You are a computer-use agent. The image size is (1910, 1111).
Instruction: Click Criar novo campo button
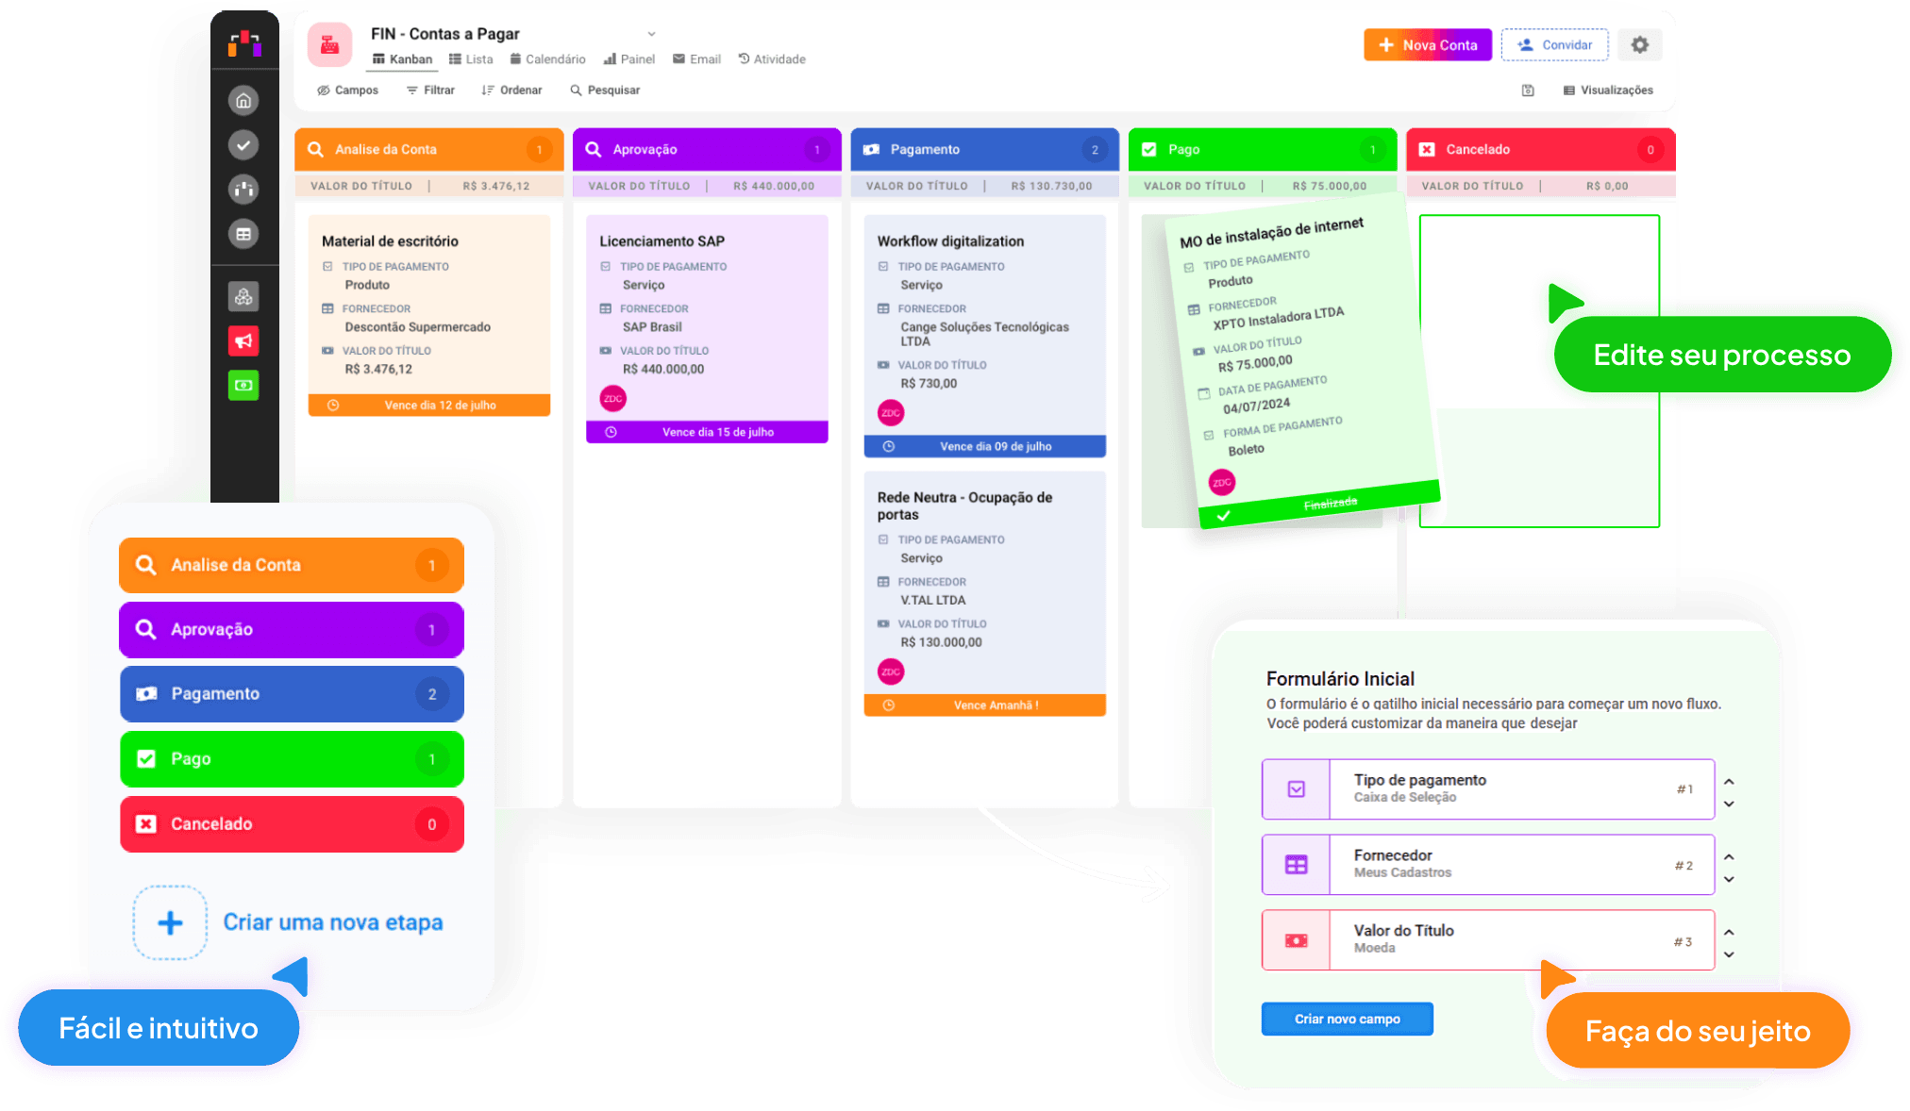(x=1347, y=1019)
